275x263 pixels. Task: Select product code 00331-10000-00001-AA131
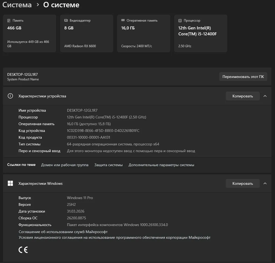coord(89,137)
